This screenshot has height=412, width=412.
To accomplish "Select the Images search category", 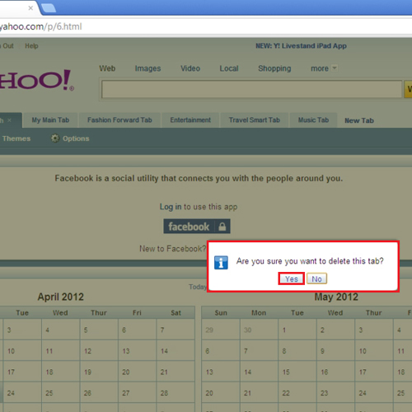I will (x=147, y=68).
